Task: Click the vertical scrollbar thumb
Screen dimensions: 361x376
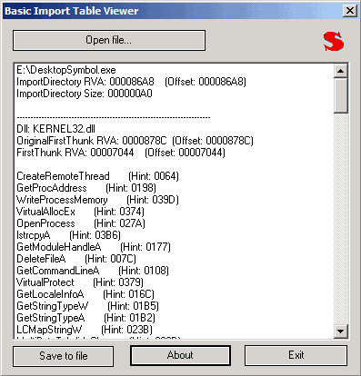Action: [341, 95]
